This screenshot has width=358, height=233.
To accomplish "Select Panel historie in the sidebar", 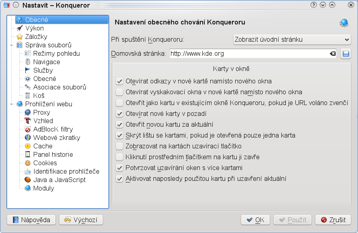I will click(x=53, y=154).
